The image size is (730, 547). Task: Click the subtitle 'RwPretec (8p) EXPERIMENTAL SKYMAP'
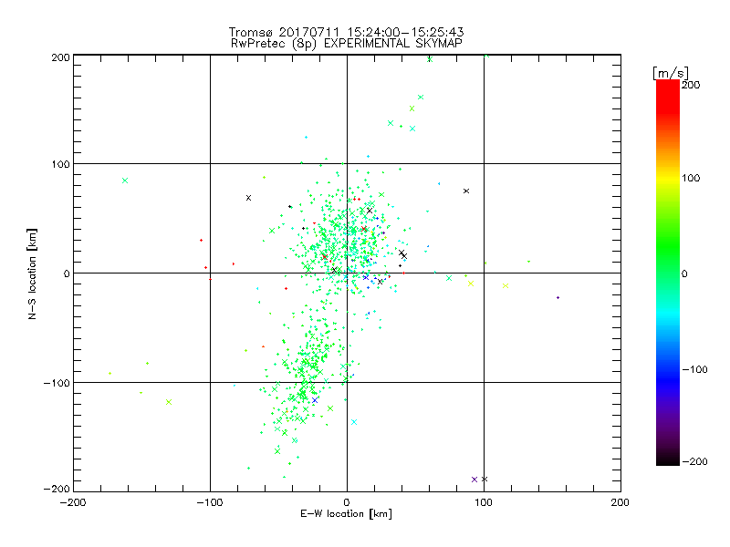pos(346,44)
